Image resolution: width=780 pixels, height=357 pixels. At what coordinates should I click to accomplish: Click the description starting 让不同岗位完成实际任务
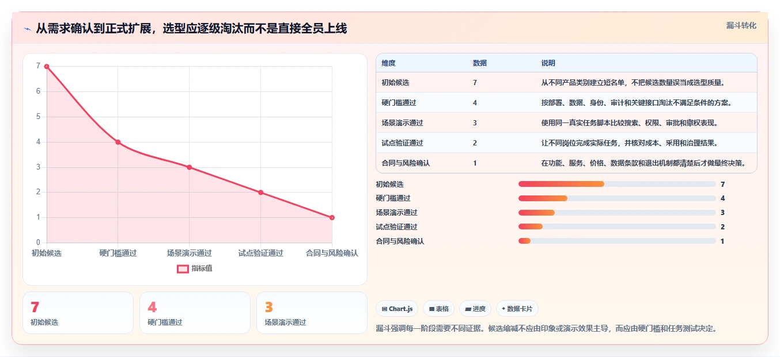point(630,143)
